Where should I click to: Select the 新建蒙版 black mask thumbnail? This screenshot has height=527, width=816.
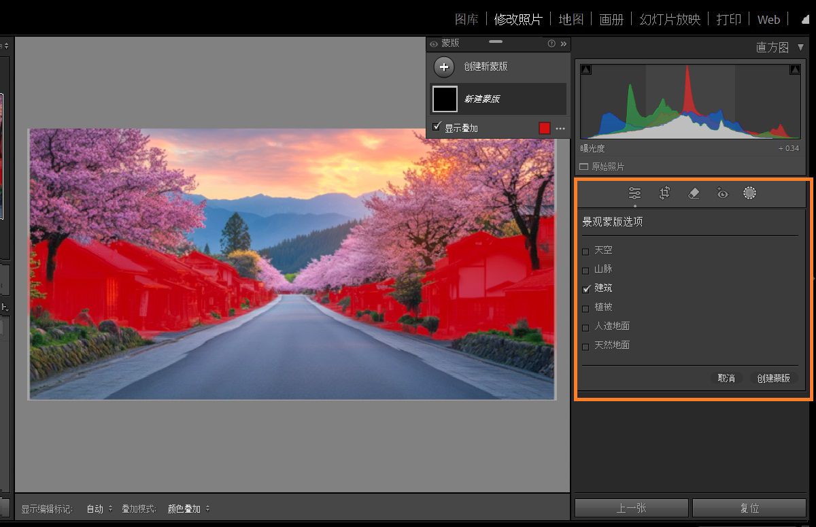click(445, 99)
